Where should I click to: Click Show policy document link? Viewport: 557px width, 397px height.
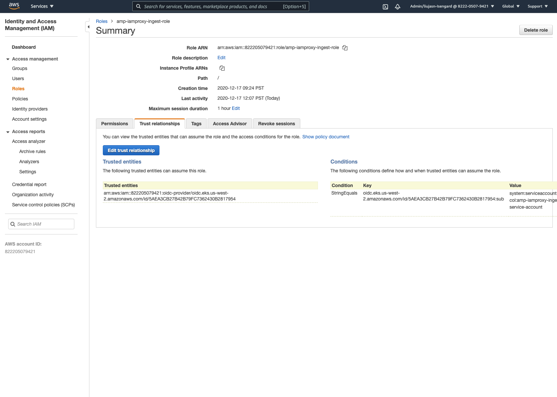(326, 137)
